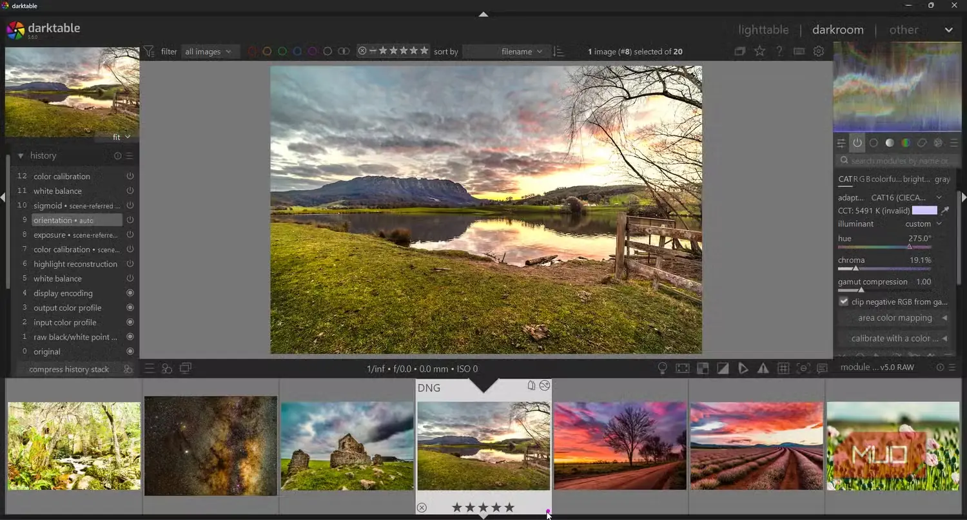Toggle highlight reconstruction power icon in history
This screenshot has height=520, width=967.
tap(130, 264)
